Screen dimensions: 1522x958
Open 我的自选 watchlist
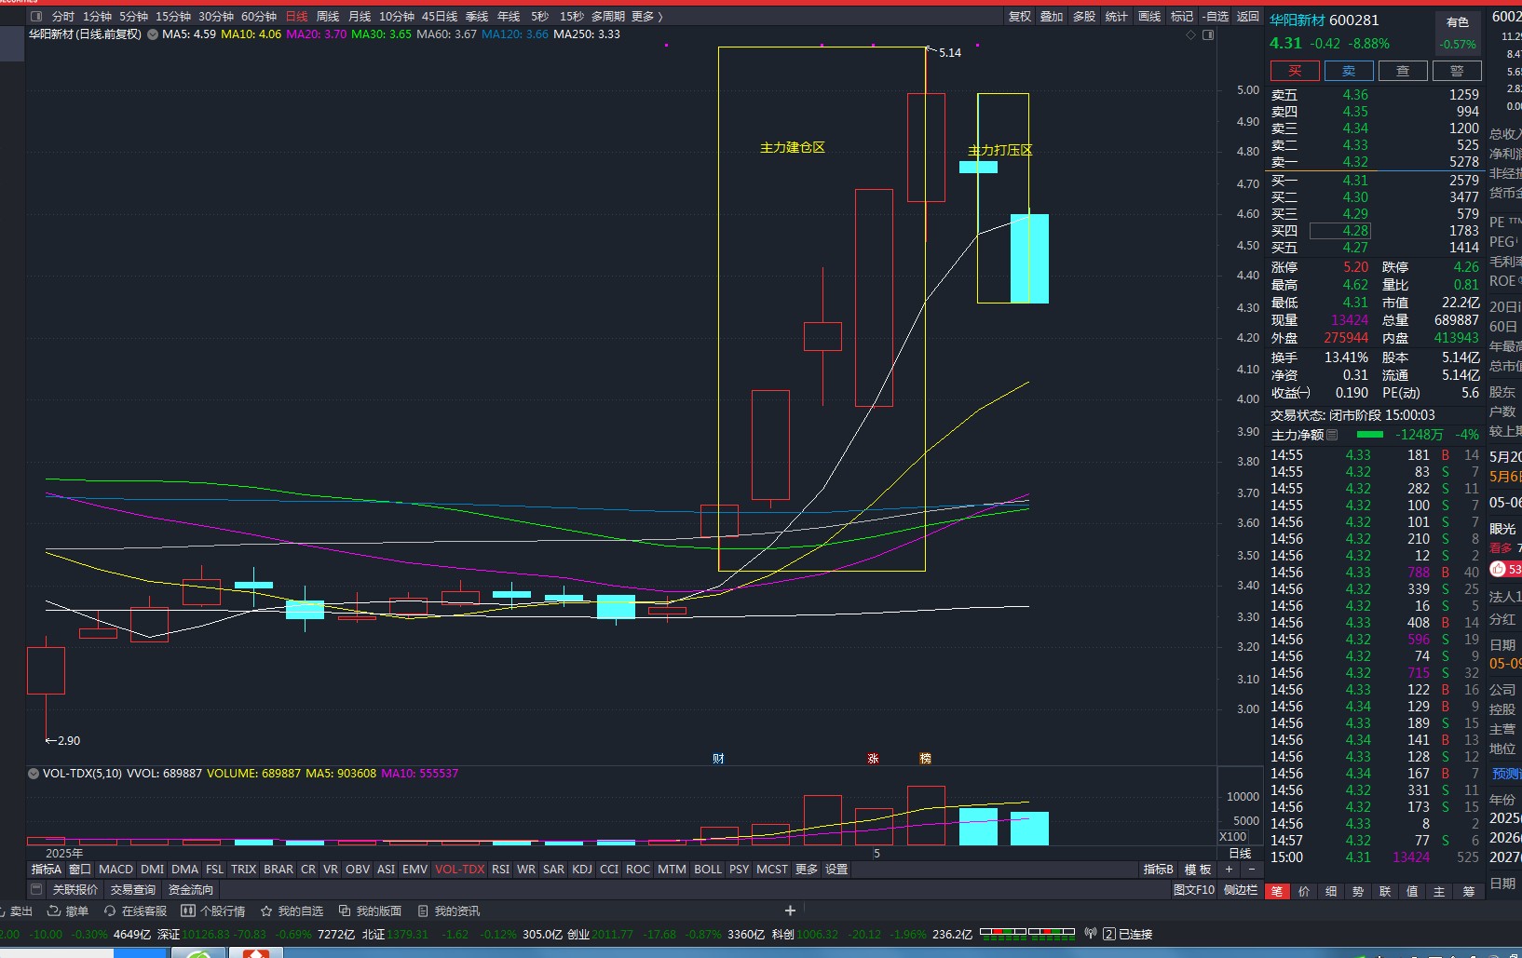(292, 911)
